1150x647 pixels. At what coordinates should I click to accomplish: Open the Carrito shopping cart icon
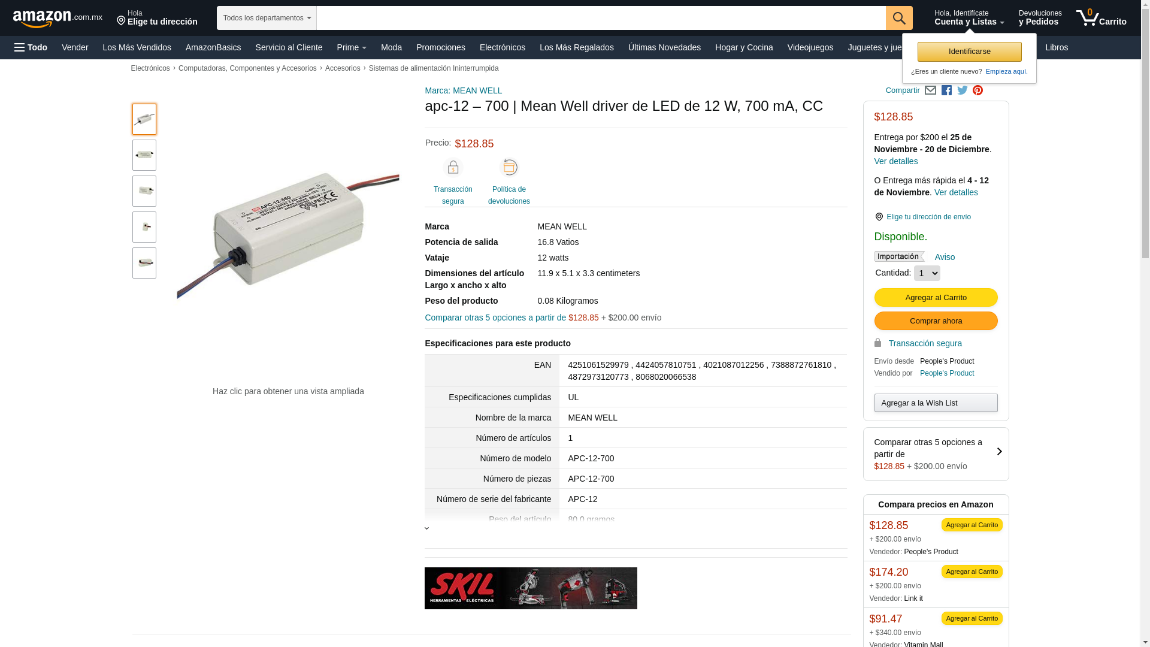tap(1101, 18)
